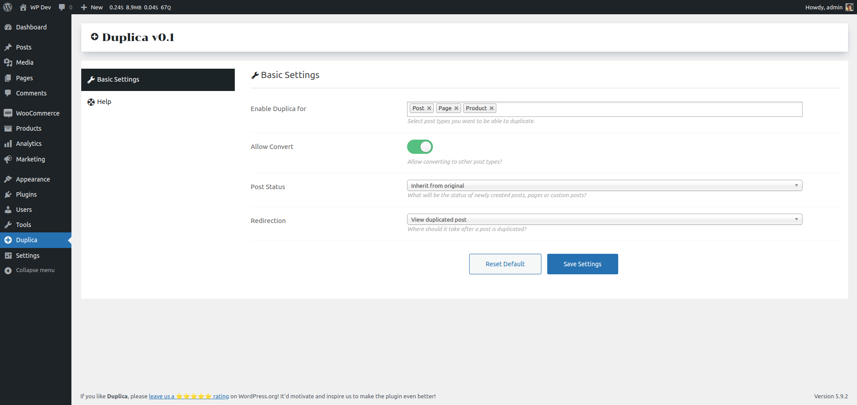Click inside the Enable Duplica for field
The height and width of the screenshot is (405, 857).
coord(604,109)
